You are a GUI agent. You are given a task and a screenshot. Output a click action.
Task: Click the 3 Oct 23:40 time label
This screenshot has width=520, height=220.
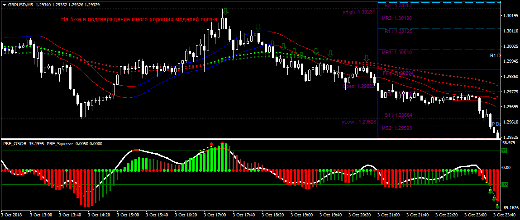(x=505, y=215)
